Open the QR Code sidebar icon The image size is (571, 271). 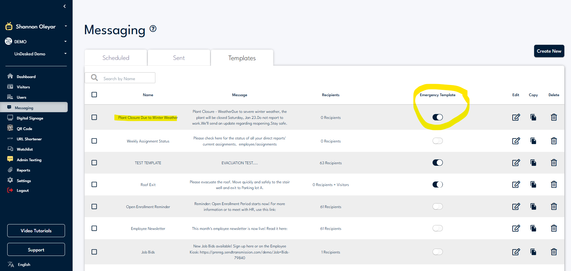tap(10, 128)
